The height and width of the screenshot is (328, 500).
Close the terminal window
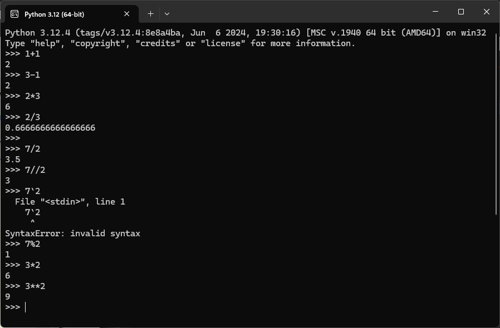[487, 12]
